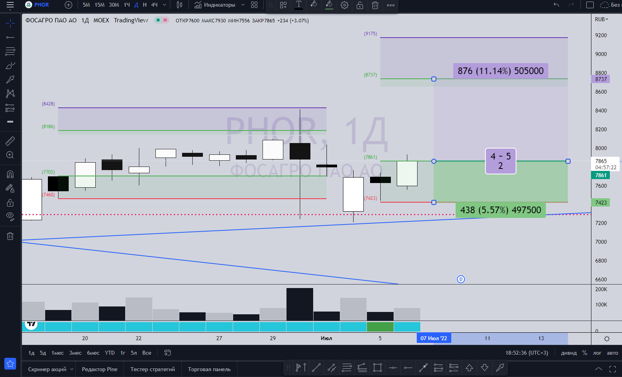The image size is (622, 377).
Task: Open Скринер акций tab
Action: click(47, 369)
